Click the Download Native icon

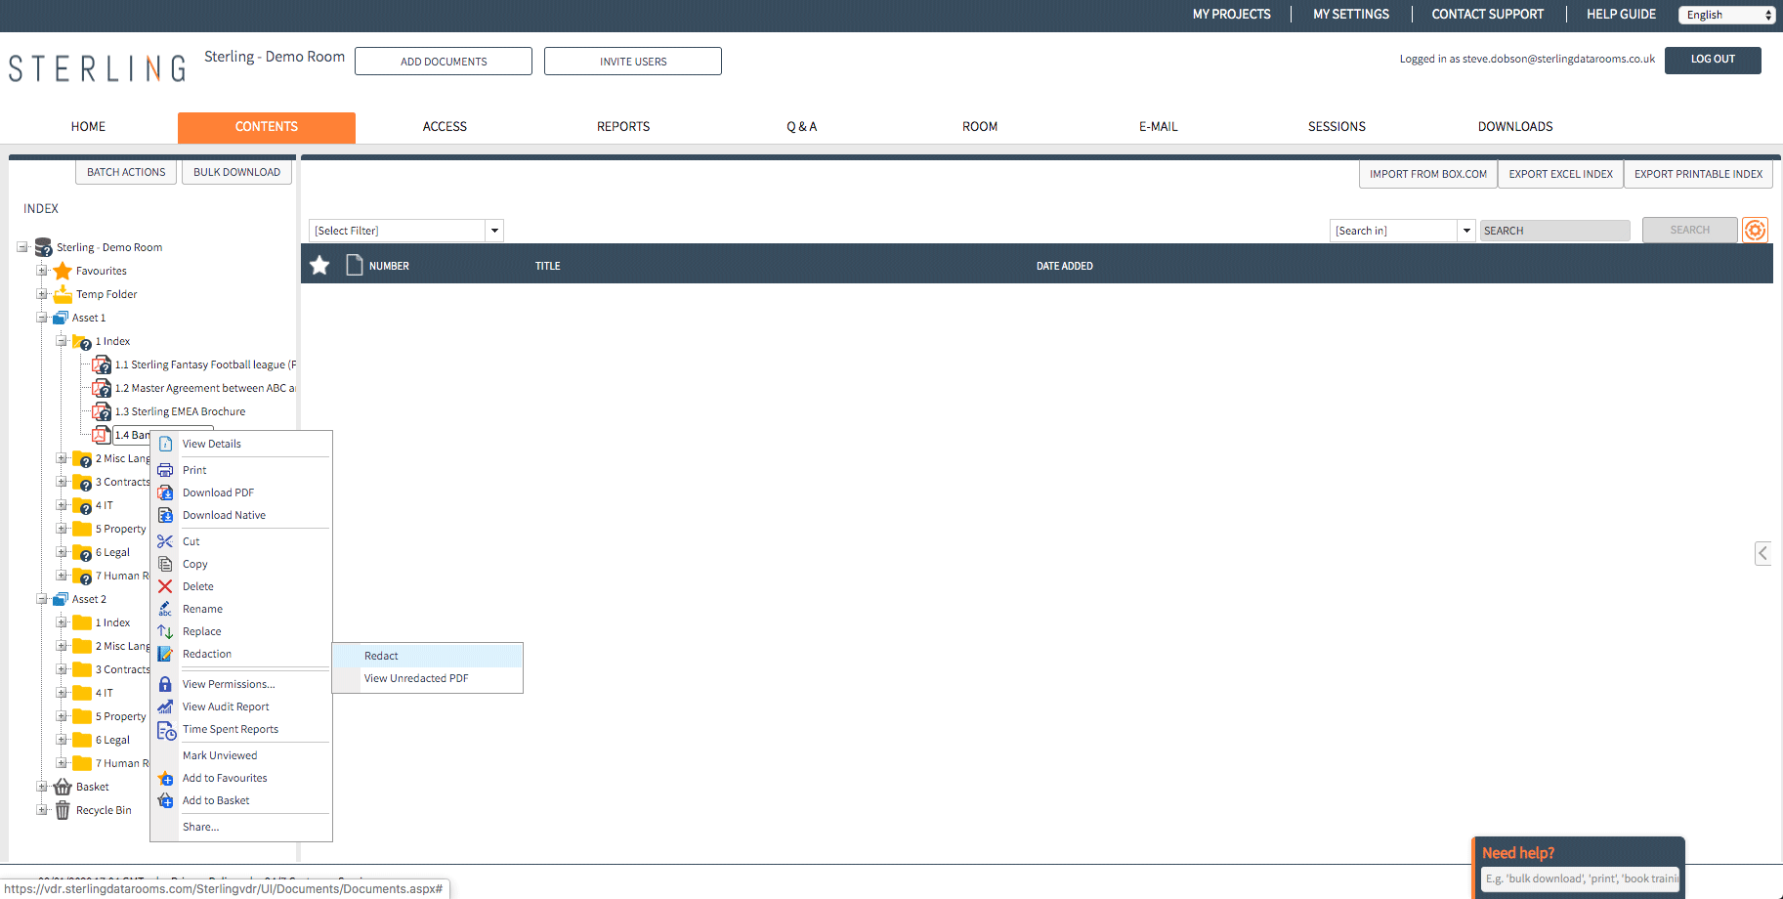165,515
